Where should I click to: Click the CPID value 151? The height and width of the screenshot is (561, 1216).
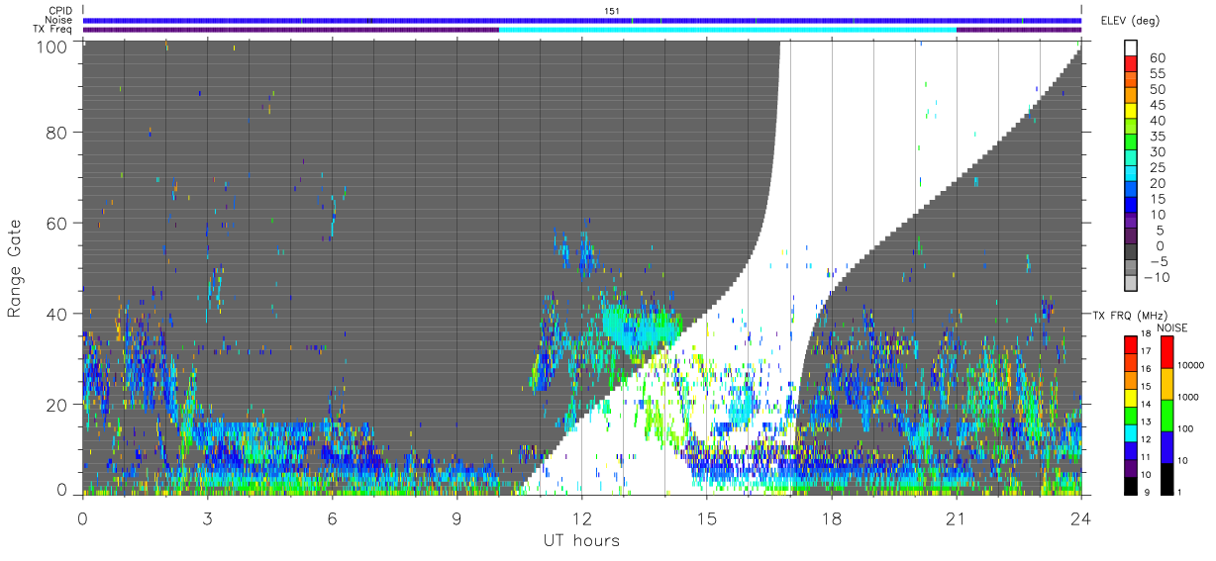pyautogui.click(x=611, y=10)
